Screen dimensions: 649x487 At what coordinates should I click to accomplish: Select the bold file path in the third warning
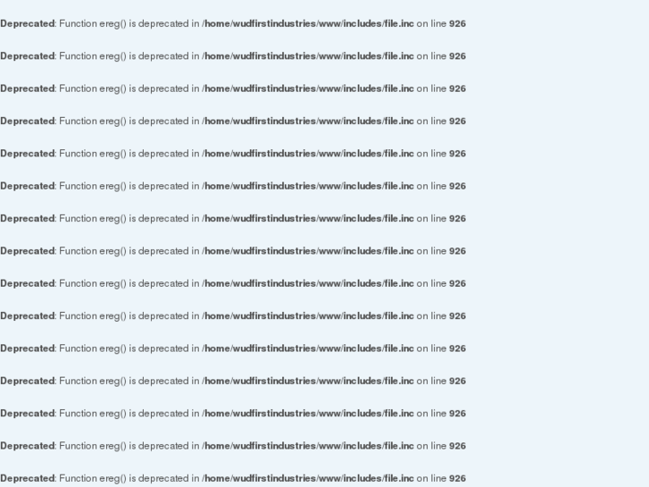[x=308, y=88]
